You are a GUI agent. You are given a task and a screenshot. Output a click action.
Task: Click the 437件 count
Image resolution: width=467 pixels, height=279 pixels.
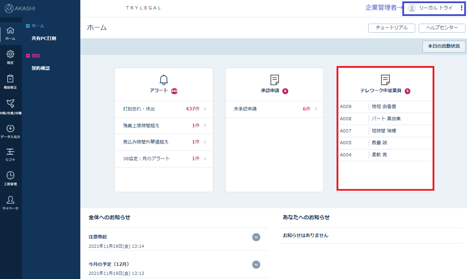click(x=193, y=109)
